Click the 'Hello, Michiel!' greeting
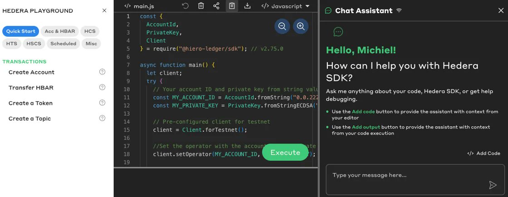This screenshot has height=197, width=508. coord(361,50)
